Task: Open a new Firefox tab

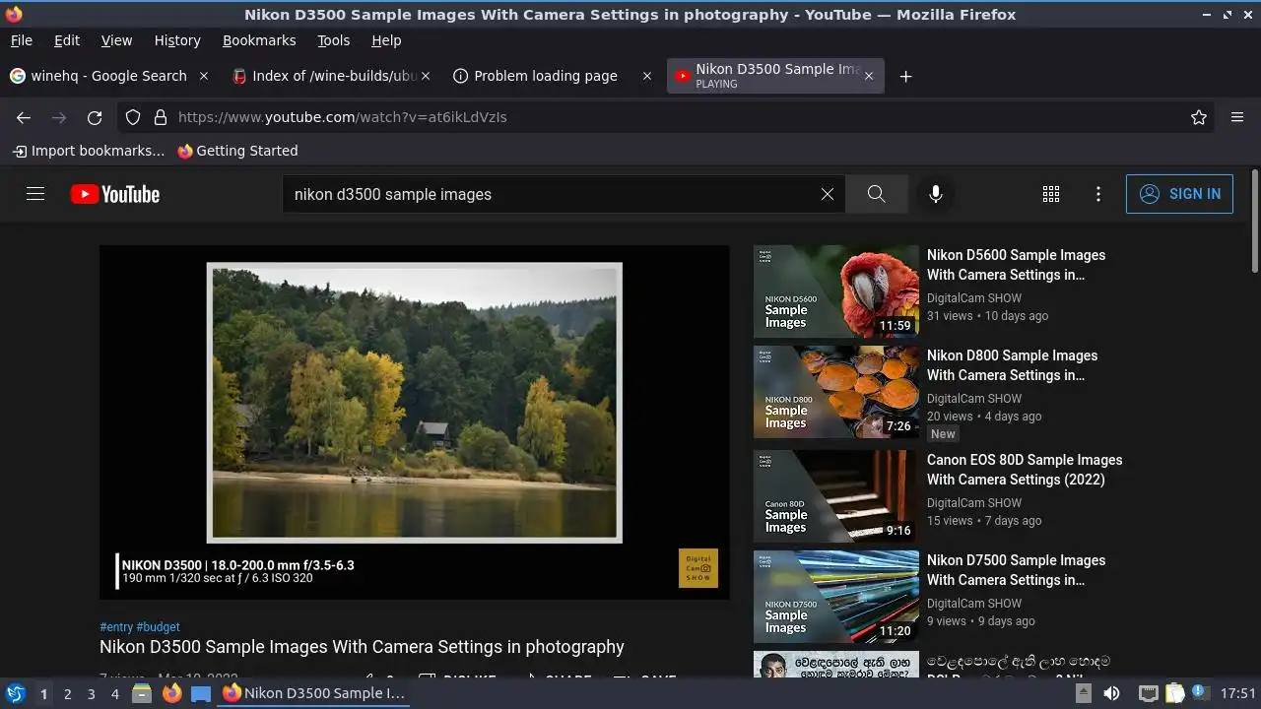Action: click(905, 76)
